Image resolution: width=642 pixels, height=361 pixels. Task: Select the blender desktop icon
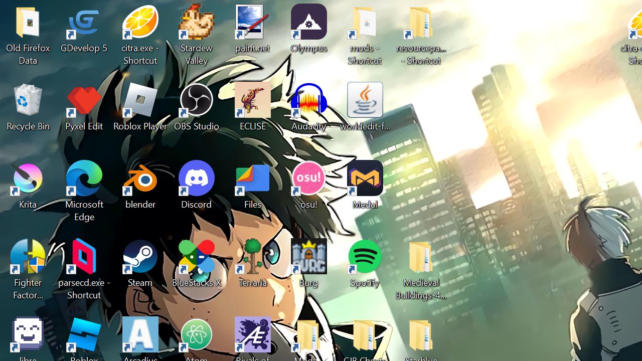140,179
